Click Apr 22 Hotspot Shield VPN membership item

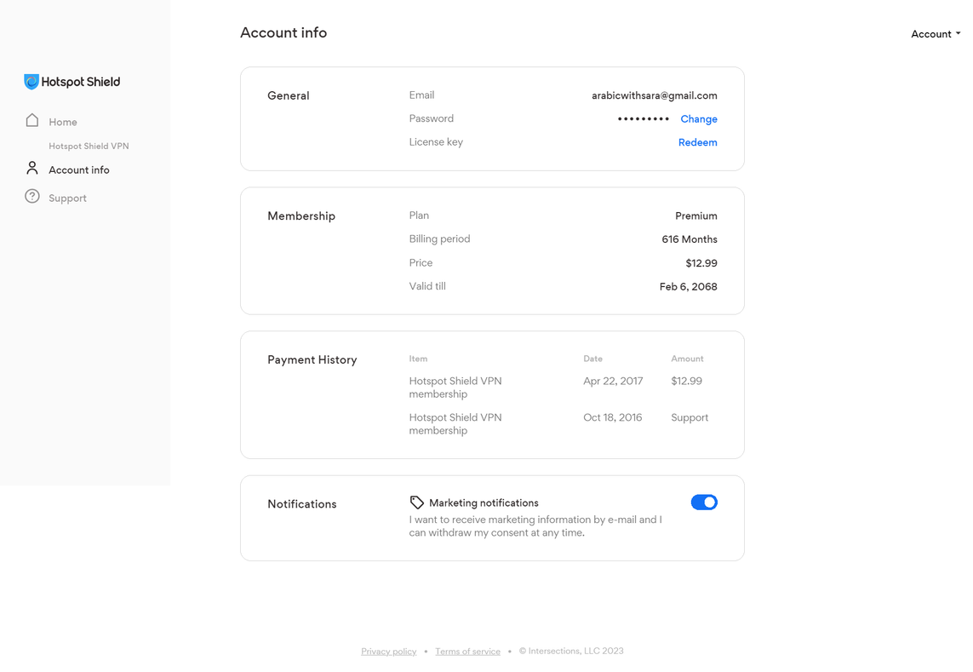[455, 388]
